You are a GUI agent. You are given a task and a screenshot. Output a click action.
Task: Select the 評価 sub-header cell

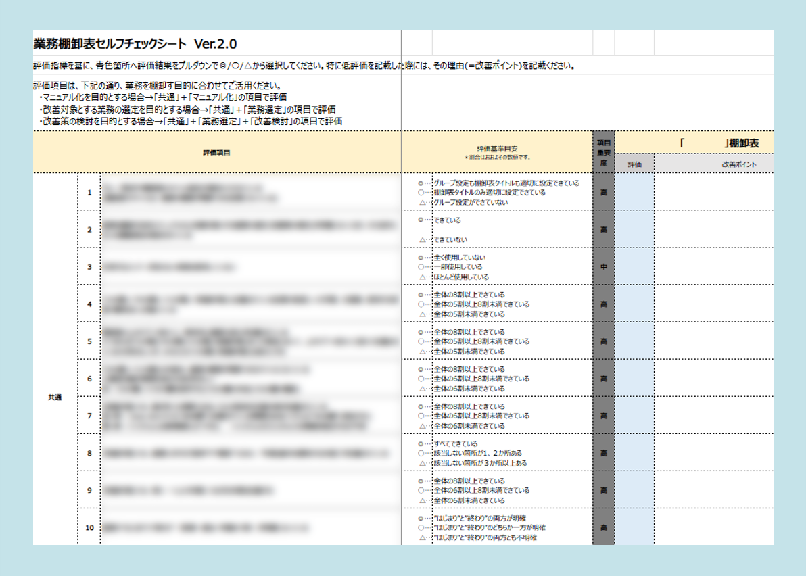point(634,164)
